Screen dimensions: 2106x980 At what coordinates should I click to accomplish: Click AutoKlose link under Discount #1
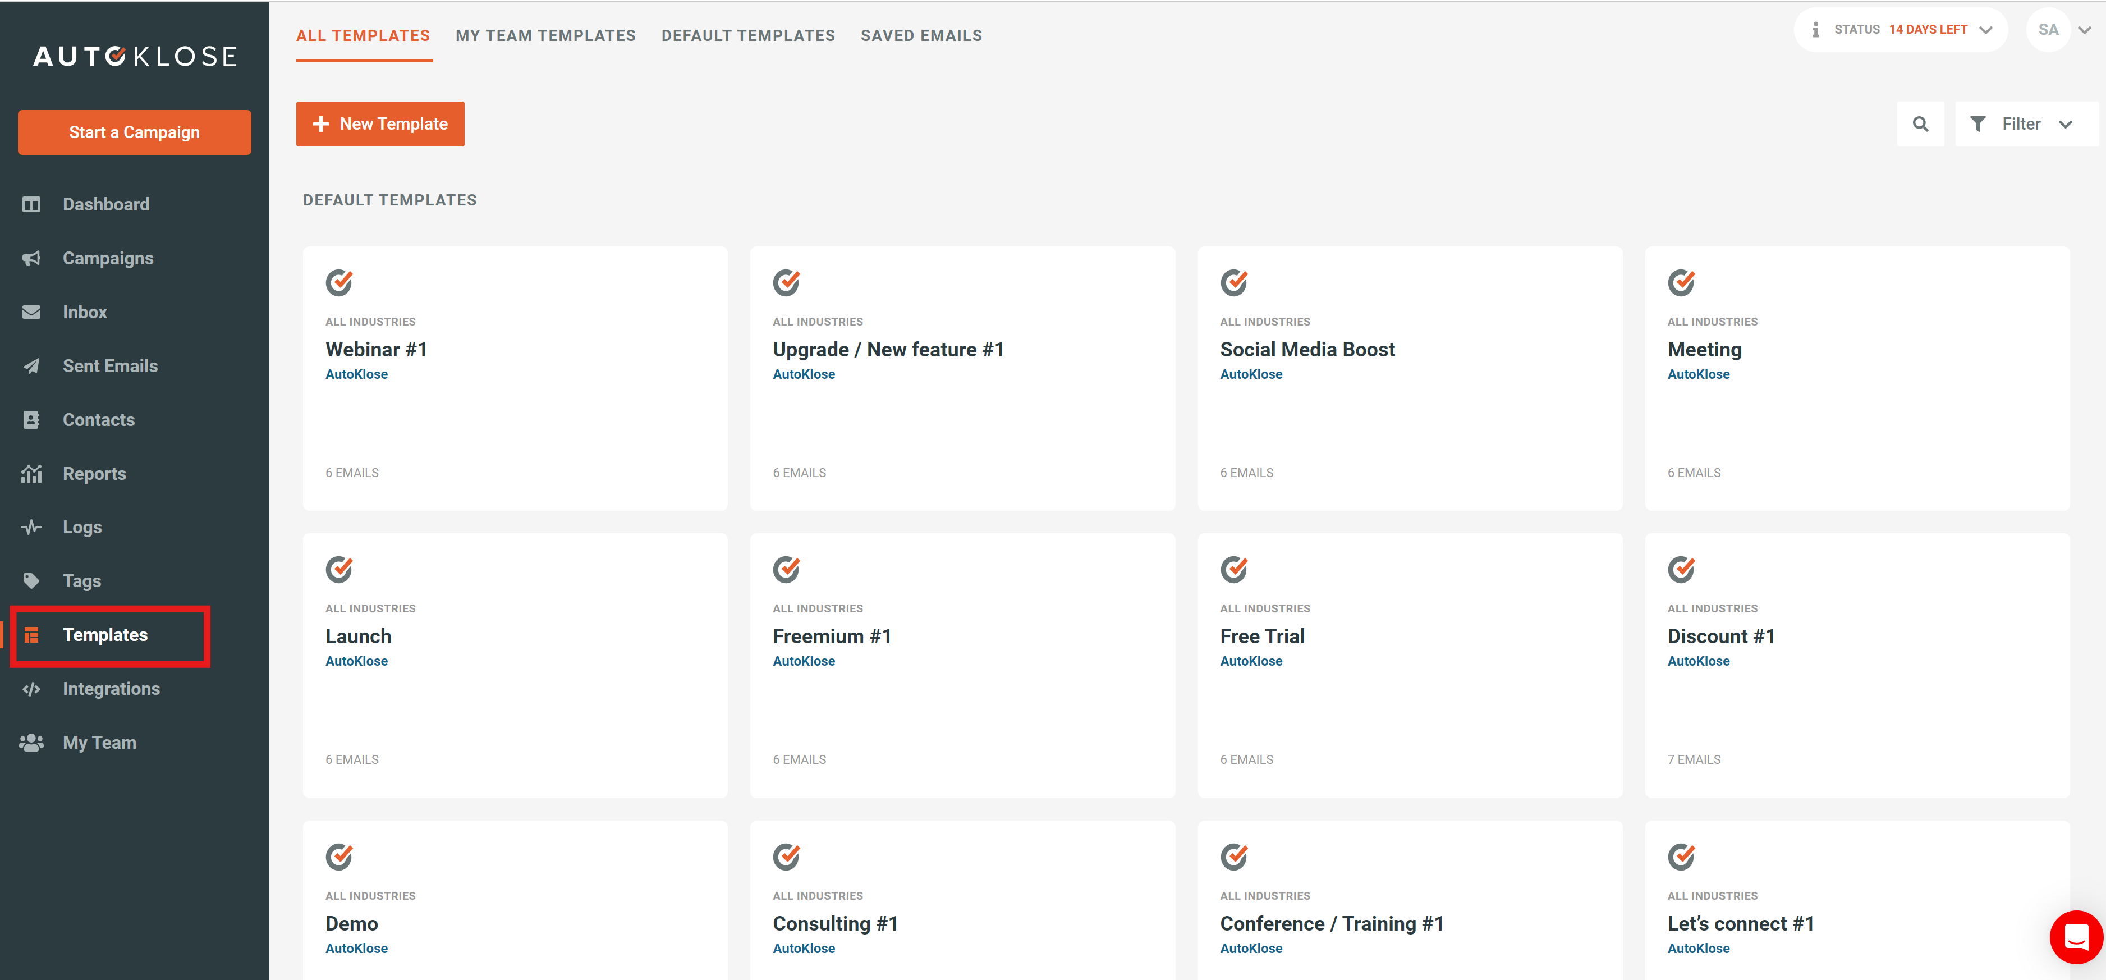coord(1698,661)
